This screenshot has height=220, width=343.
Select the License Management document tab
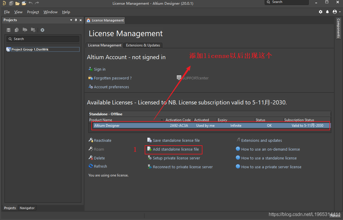[x=105, y=20]
